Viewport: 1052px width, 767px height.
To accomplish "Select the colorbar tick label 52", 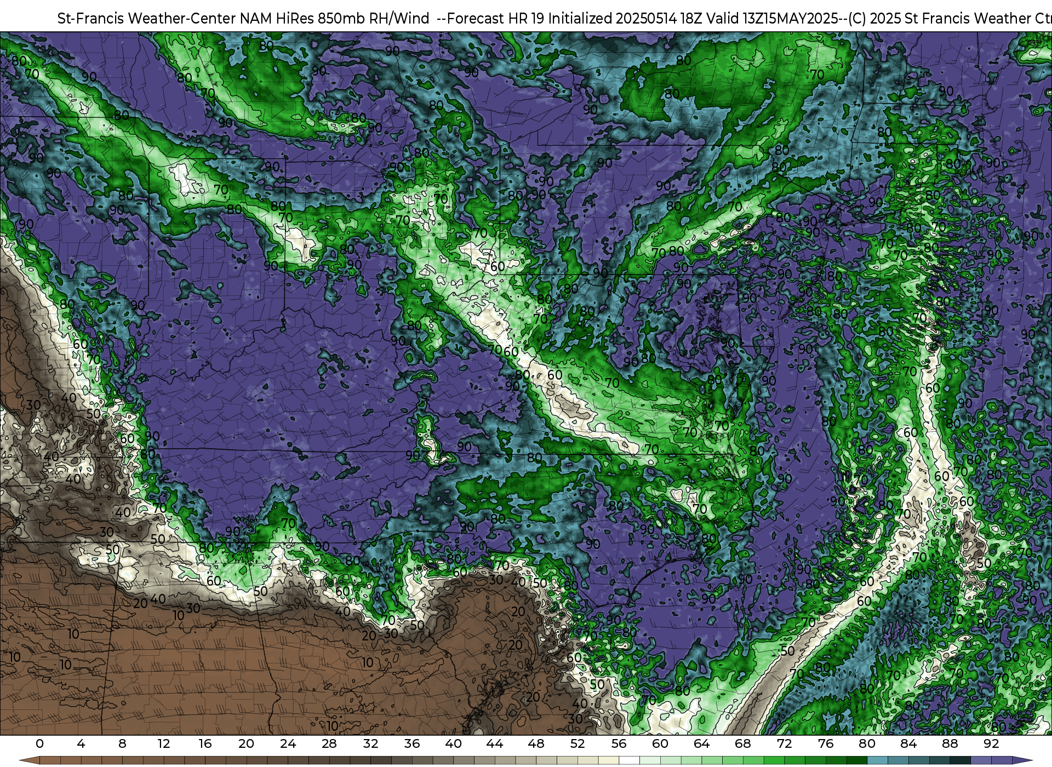I will (578, 743).
